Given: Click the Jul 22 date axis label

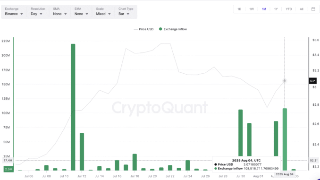Looking at the screenshot, I should coord(170,176).
